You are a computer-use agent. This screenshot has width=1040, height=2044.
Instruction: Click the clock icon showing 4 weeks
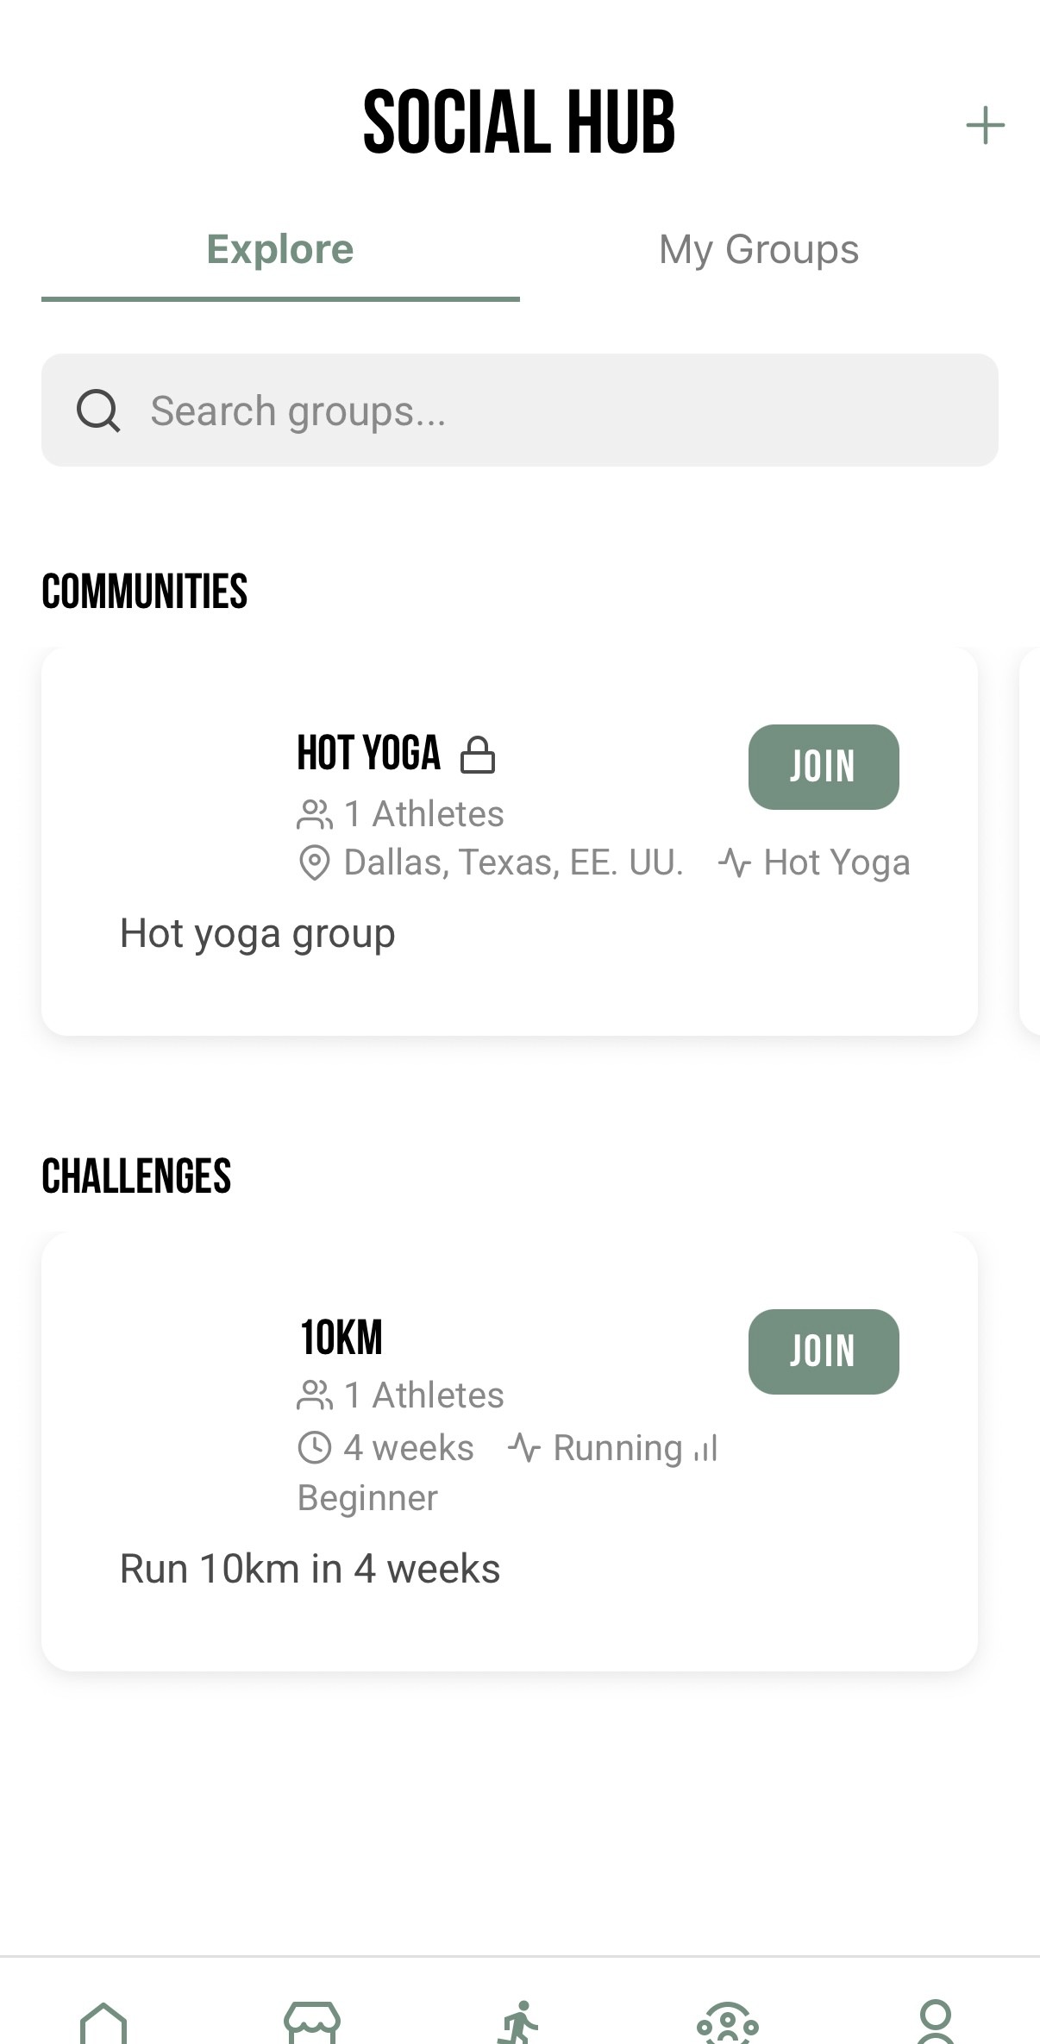coord(314,1447)
